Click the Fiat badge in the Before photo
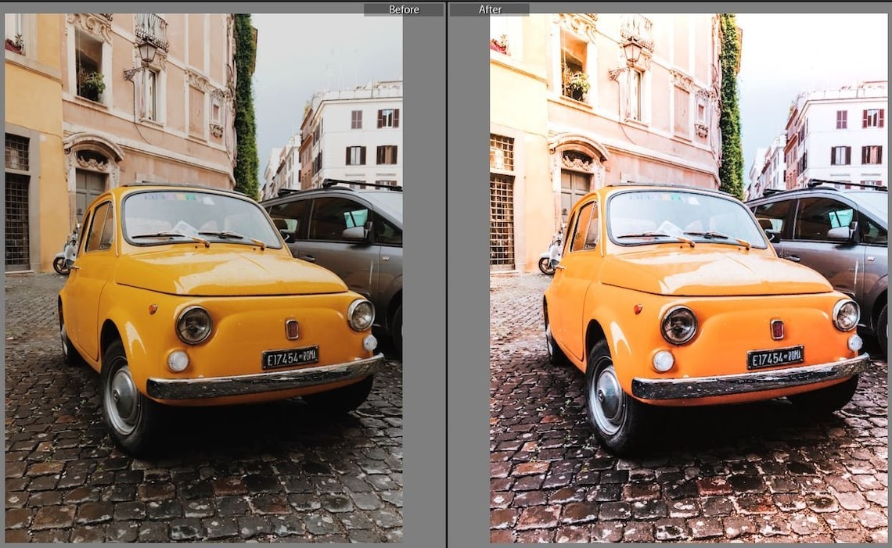Viewport: 892px width, 548px height. coord(292,329)
